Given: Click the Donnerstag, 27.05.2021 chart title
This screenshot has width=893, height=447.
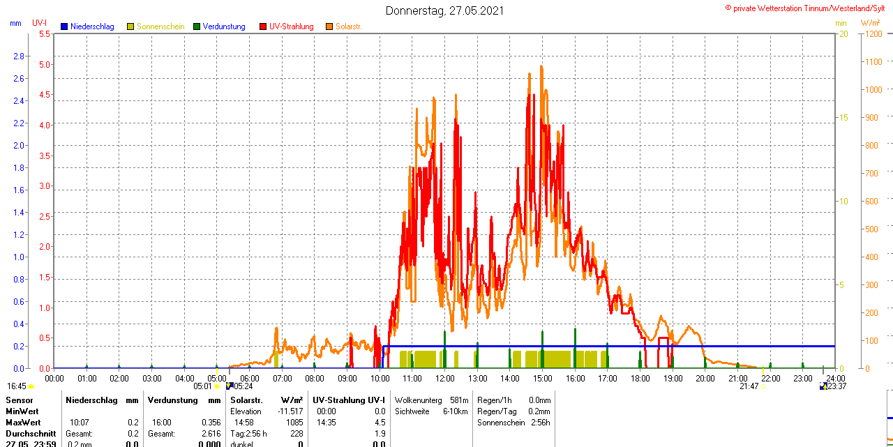Looking at the screenshot, I should pos(444,10).
